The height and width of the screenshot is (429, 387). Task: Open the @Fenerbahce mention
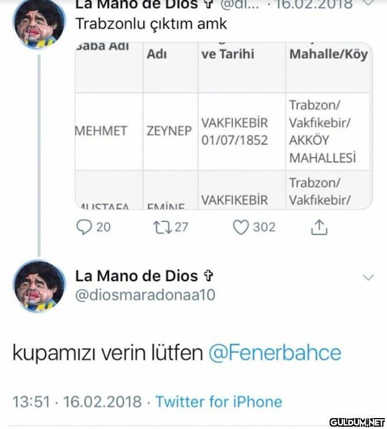274,352
